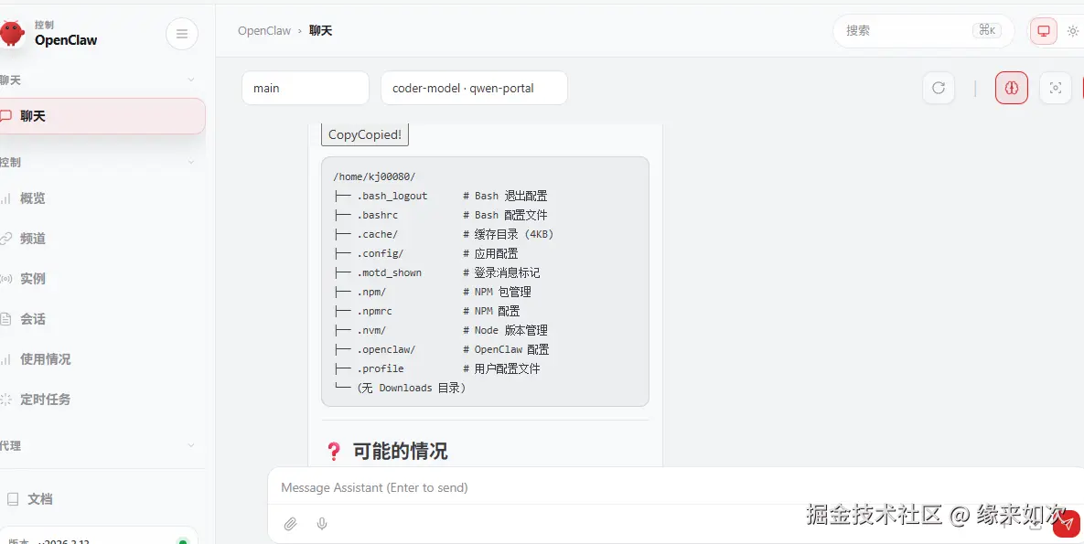1084x544 pixels.
Task: Click the focus/target icon in the toolbar
Action: coord(1056,88)
